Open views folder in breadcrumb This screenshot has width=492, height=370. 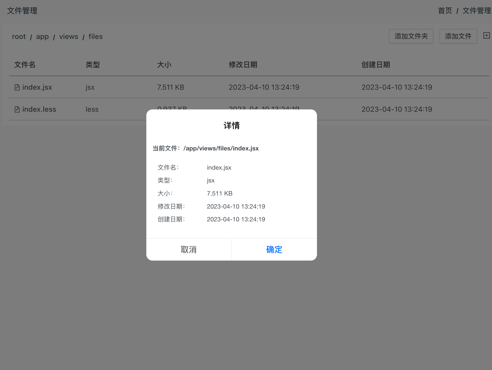(x=69, y=37)
